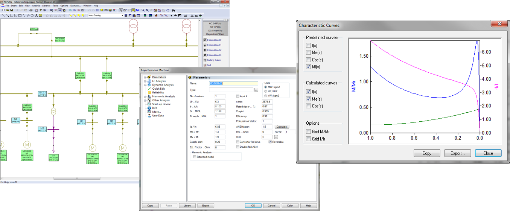
Task: Click the Fault symbol in the element palette
Action: pyautogui.click(x=205, y=65)
